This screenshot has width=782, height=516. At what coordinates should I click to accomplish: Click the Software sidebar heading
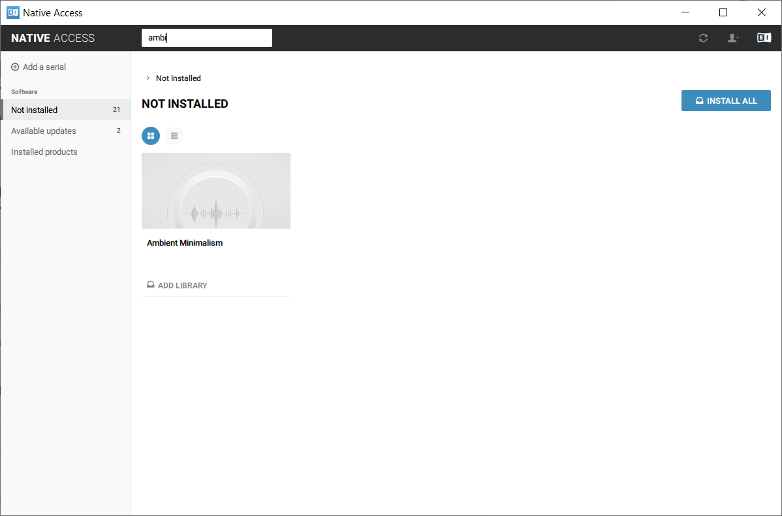tap(24, 92)
